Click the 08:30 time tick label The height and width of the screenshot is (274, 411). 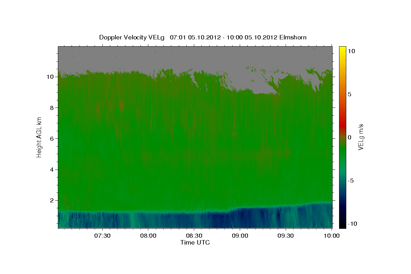(x=194, y=236)
